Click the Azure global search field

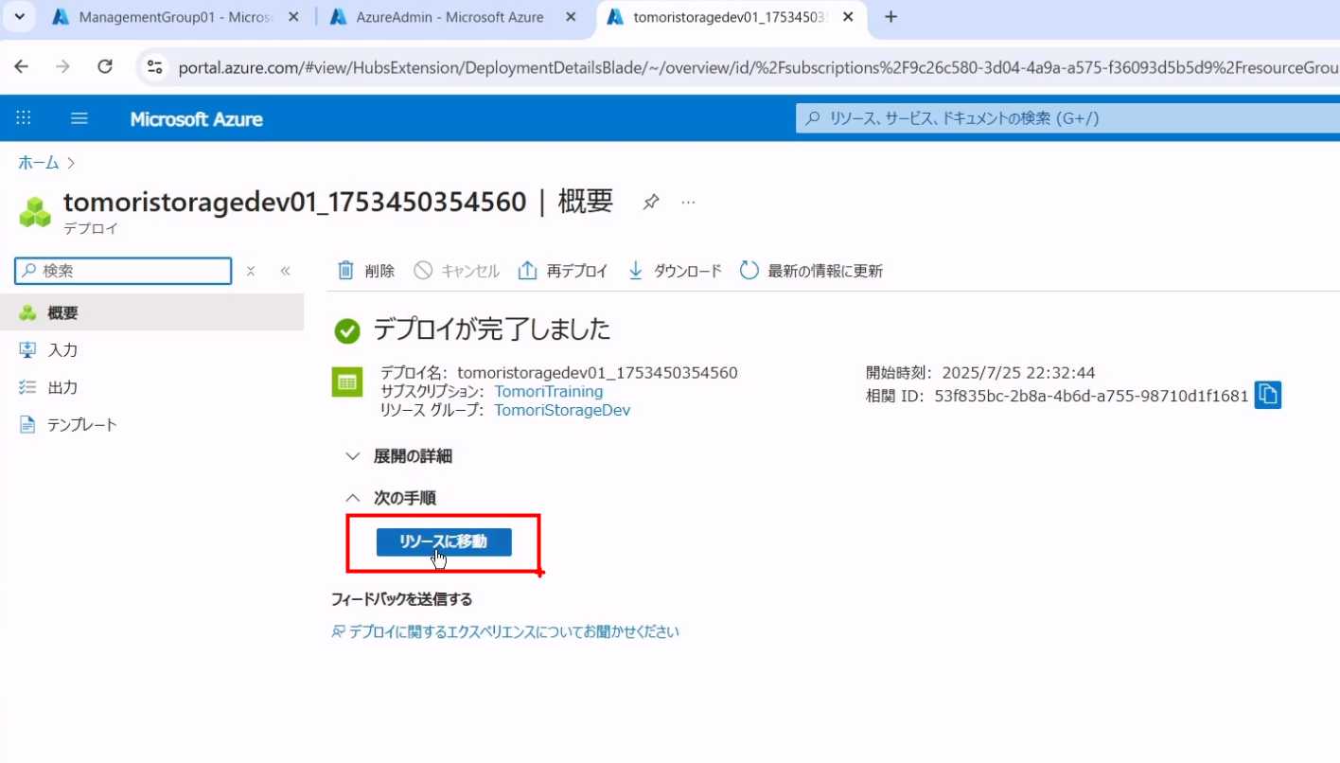click(1060, 118)
